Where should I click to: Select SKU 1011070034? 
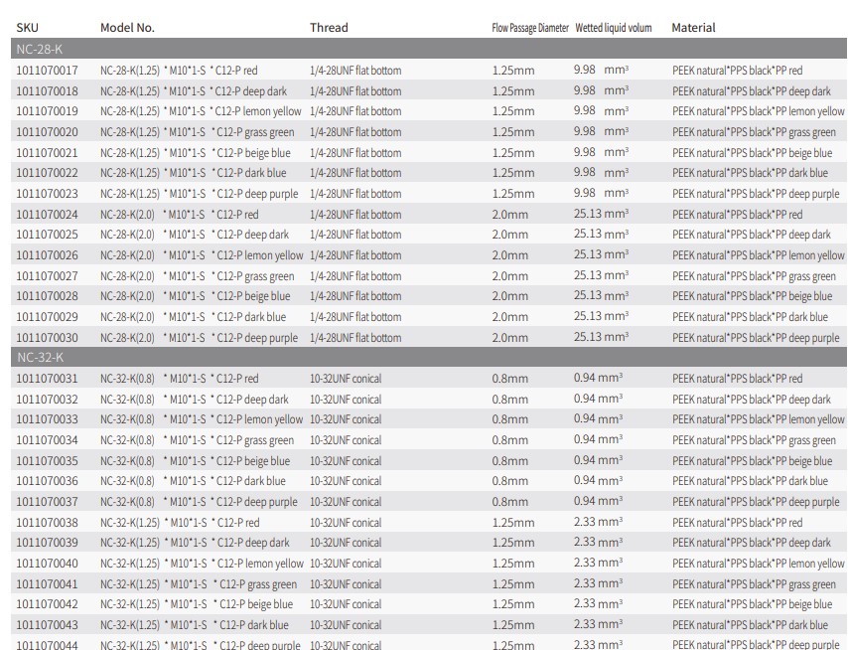[47, 440]
